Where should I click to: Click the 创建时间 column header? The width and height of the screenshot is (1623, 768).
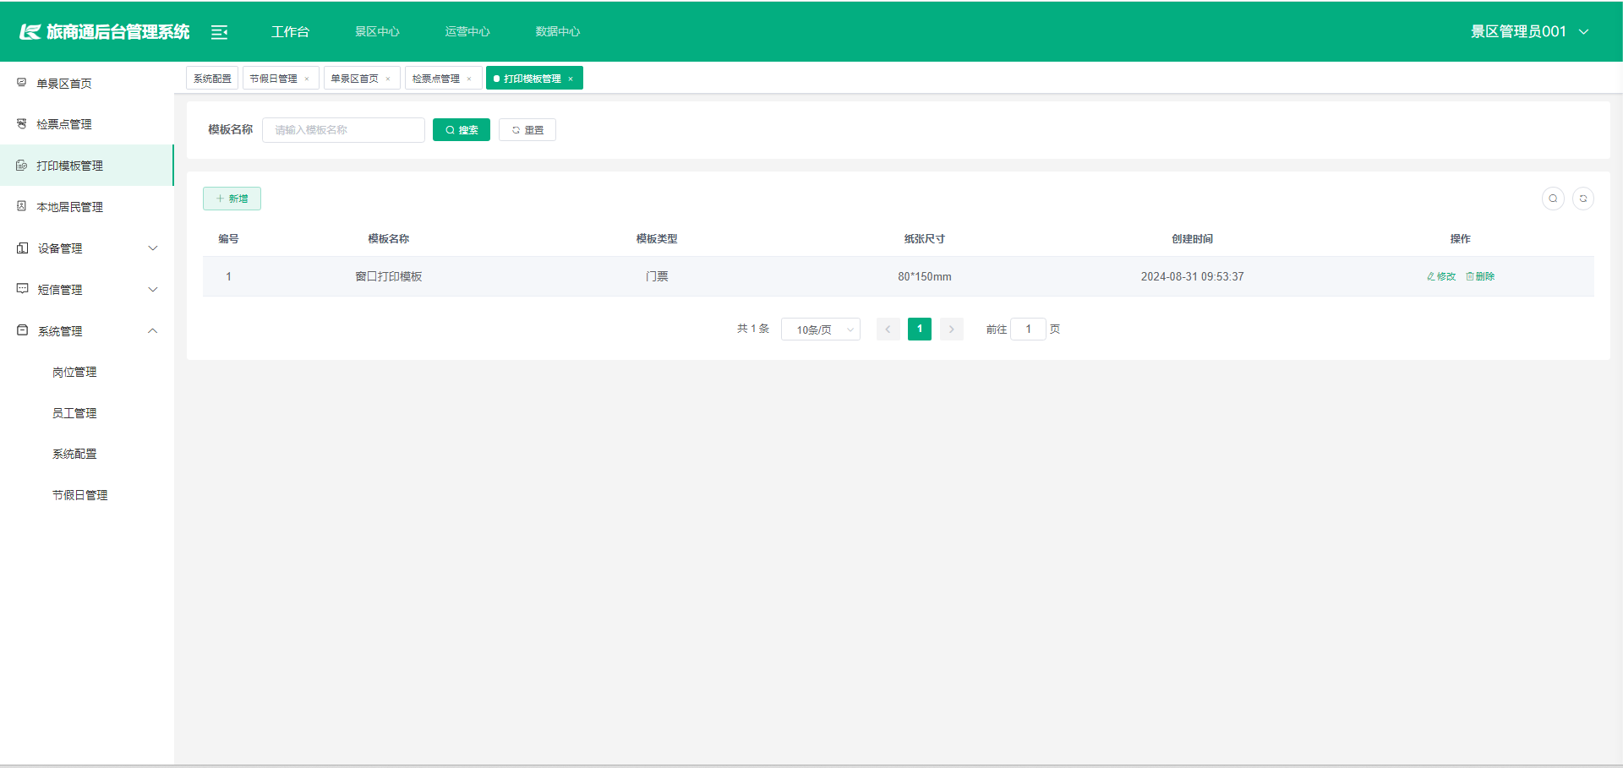1192,239
